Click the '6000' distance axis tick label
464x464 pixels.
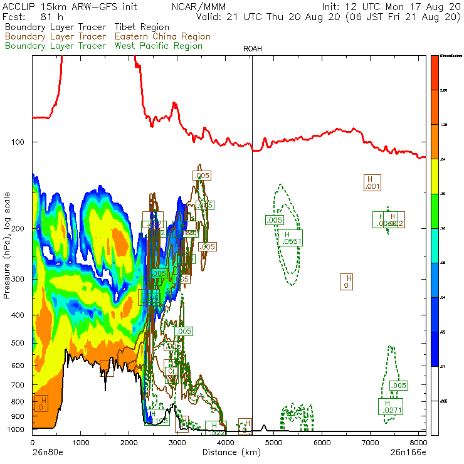(x=322, y=443)
